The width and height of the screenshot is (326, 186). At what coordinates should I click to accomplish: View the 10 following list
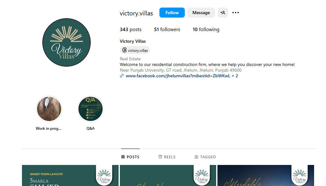click(206, 29)
